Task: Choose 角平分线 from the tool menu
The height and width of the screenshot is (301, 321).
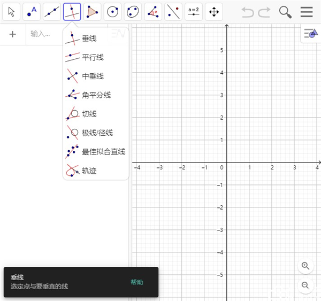Action: coord(96,95)
